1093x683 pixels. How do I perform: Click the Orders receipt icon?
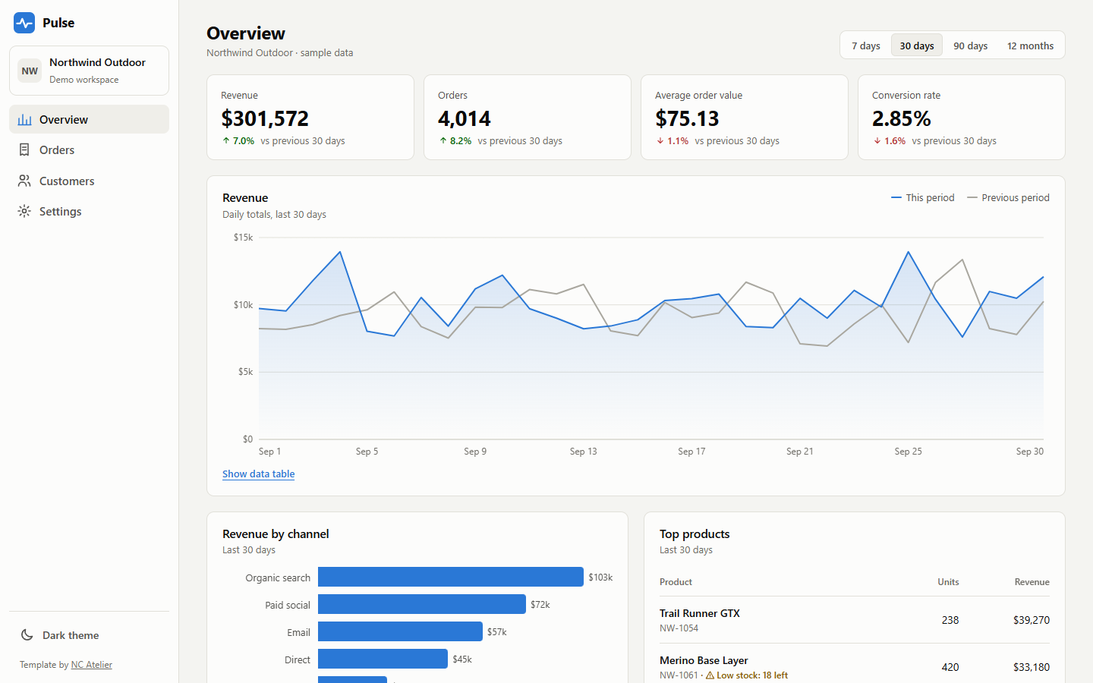click(x=25, y=150)
